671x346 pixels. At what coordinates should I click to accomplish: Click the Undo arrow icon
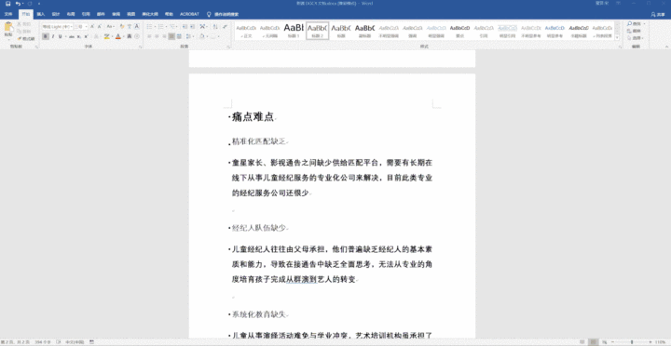click(x=18, y=4)
